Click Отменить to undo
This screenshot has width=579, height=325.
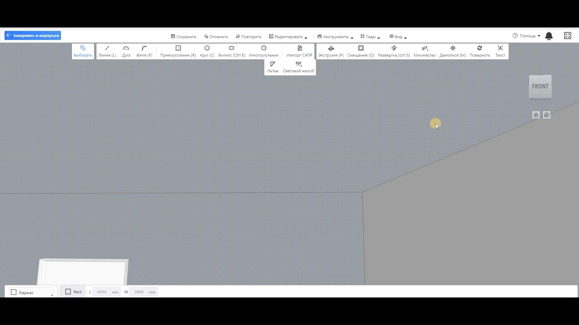[x=216, y=37]
